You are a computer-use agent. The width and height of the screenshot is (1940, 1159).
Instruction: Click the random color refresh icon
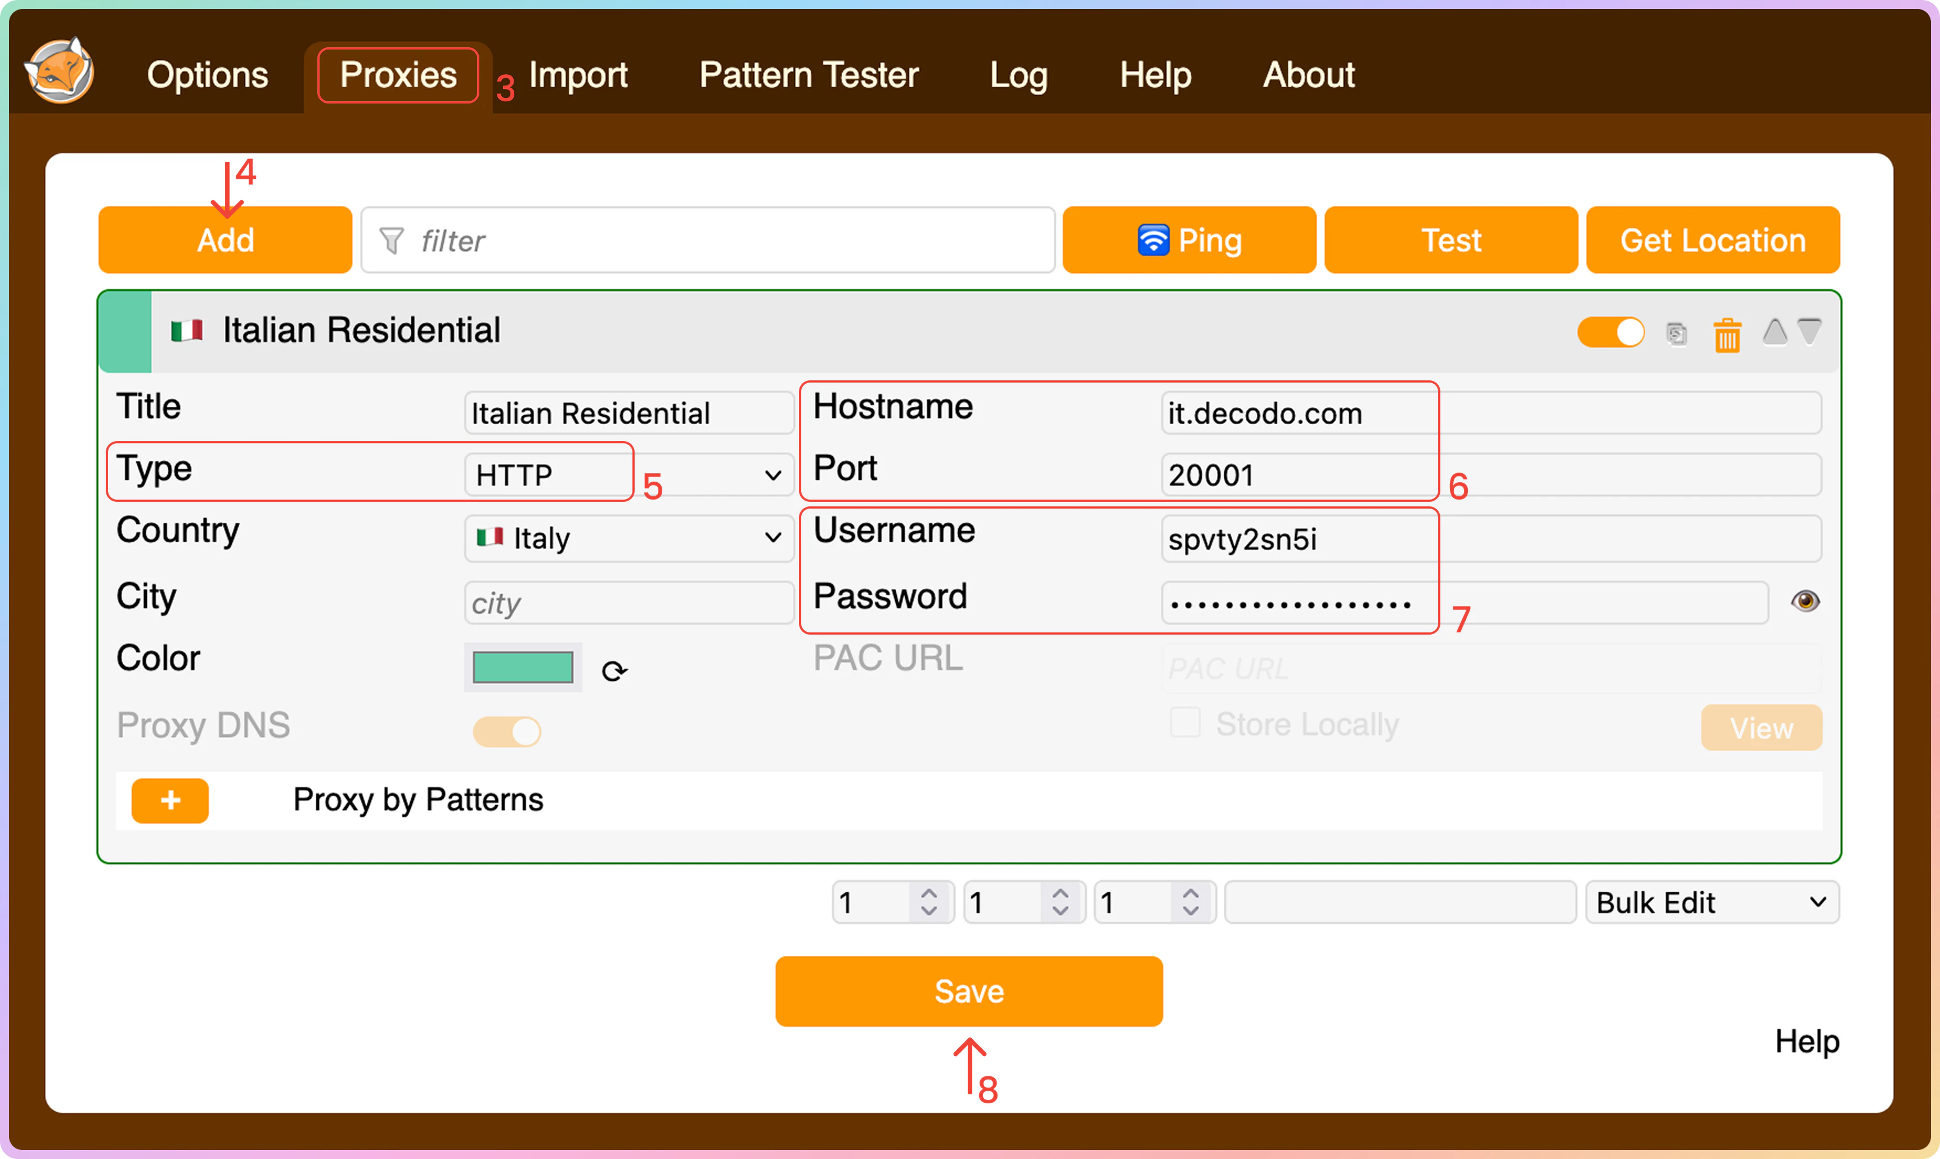tap(614, 671)
